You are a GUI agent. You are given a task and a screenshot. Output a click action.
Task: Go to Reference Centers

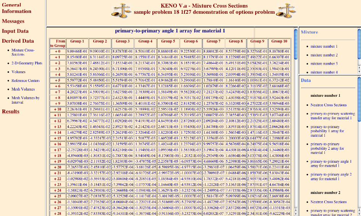(x=25, y=81)
